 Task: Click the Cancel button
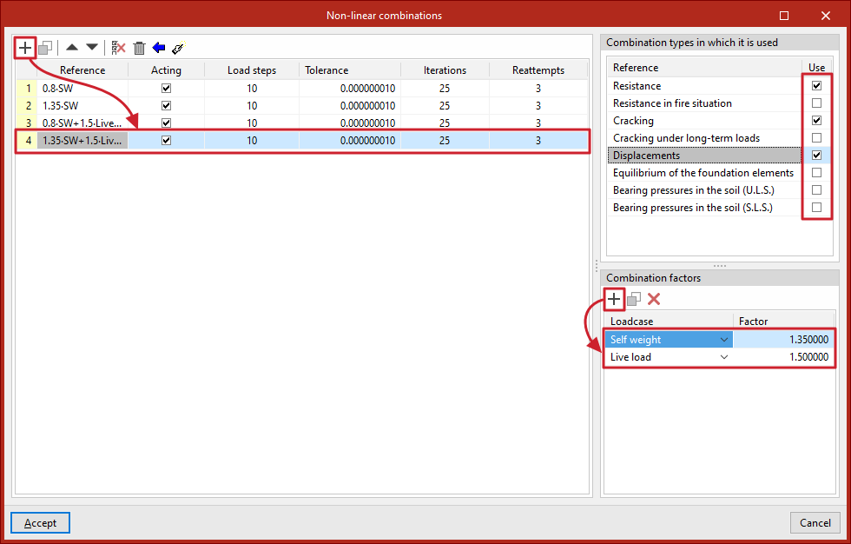click(x=815, y=523)
